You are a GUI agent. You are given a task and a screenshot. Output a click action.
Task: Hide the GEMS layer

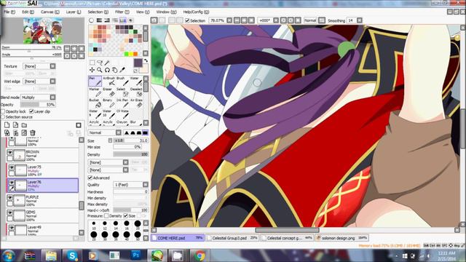tap(9, 213)
